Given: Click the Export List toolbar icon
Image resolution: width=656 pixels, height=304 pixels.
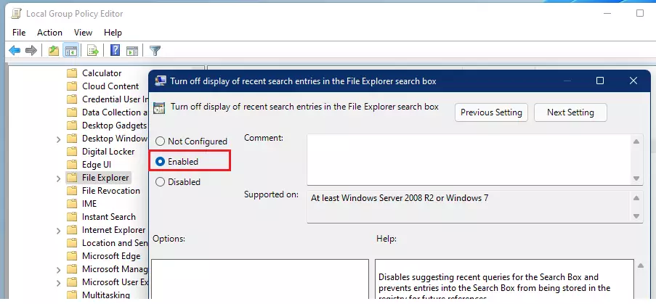Looking at the screenshot, I should click(x=92, y=51).
